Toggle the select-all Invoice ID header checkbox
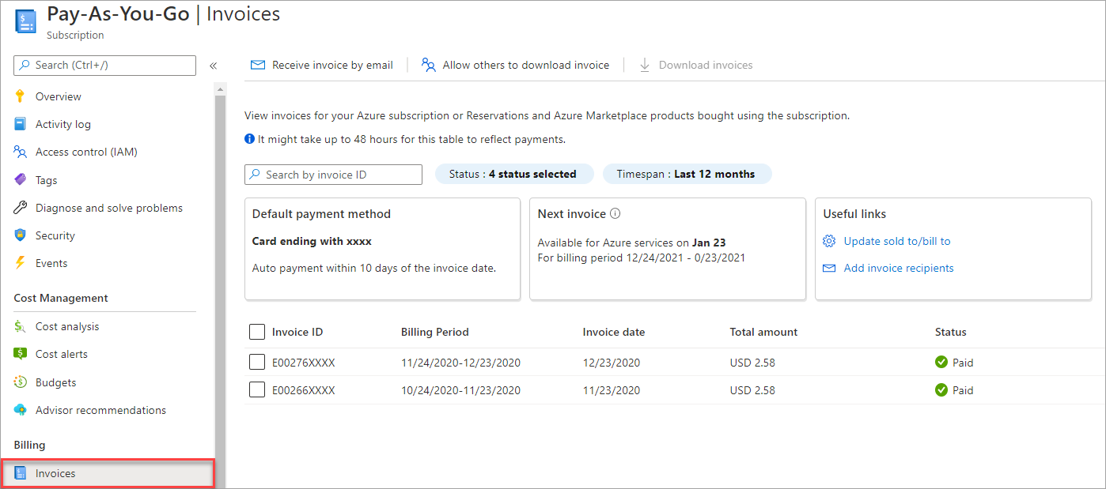 pos(256,332)
